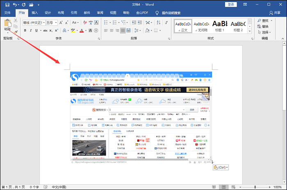287x190 pixels.
Task: Open the 金山PDF tab
Action: tap(142, 13)
